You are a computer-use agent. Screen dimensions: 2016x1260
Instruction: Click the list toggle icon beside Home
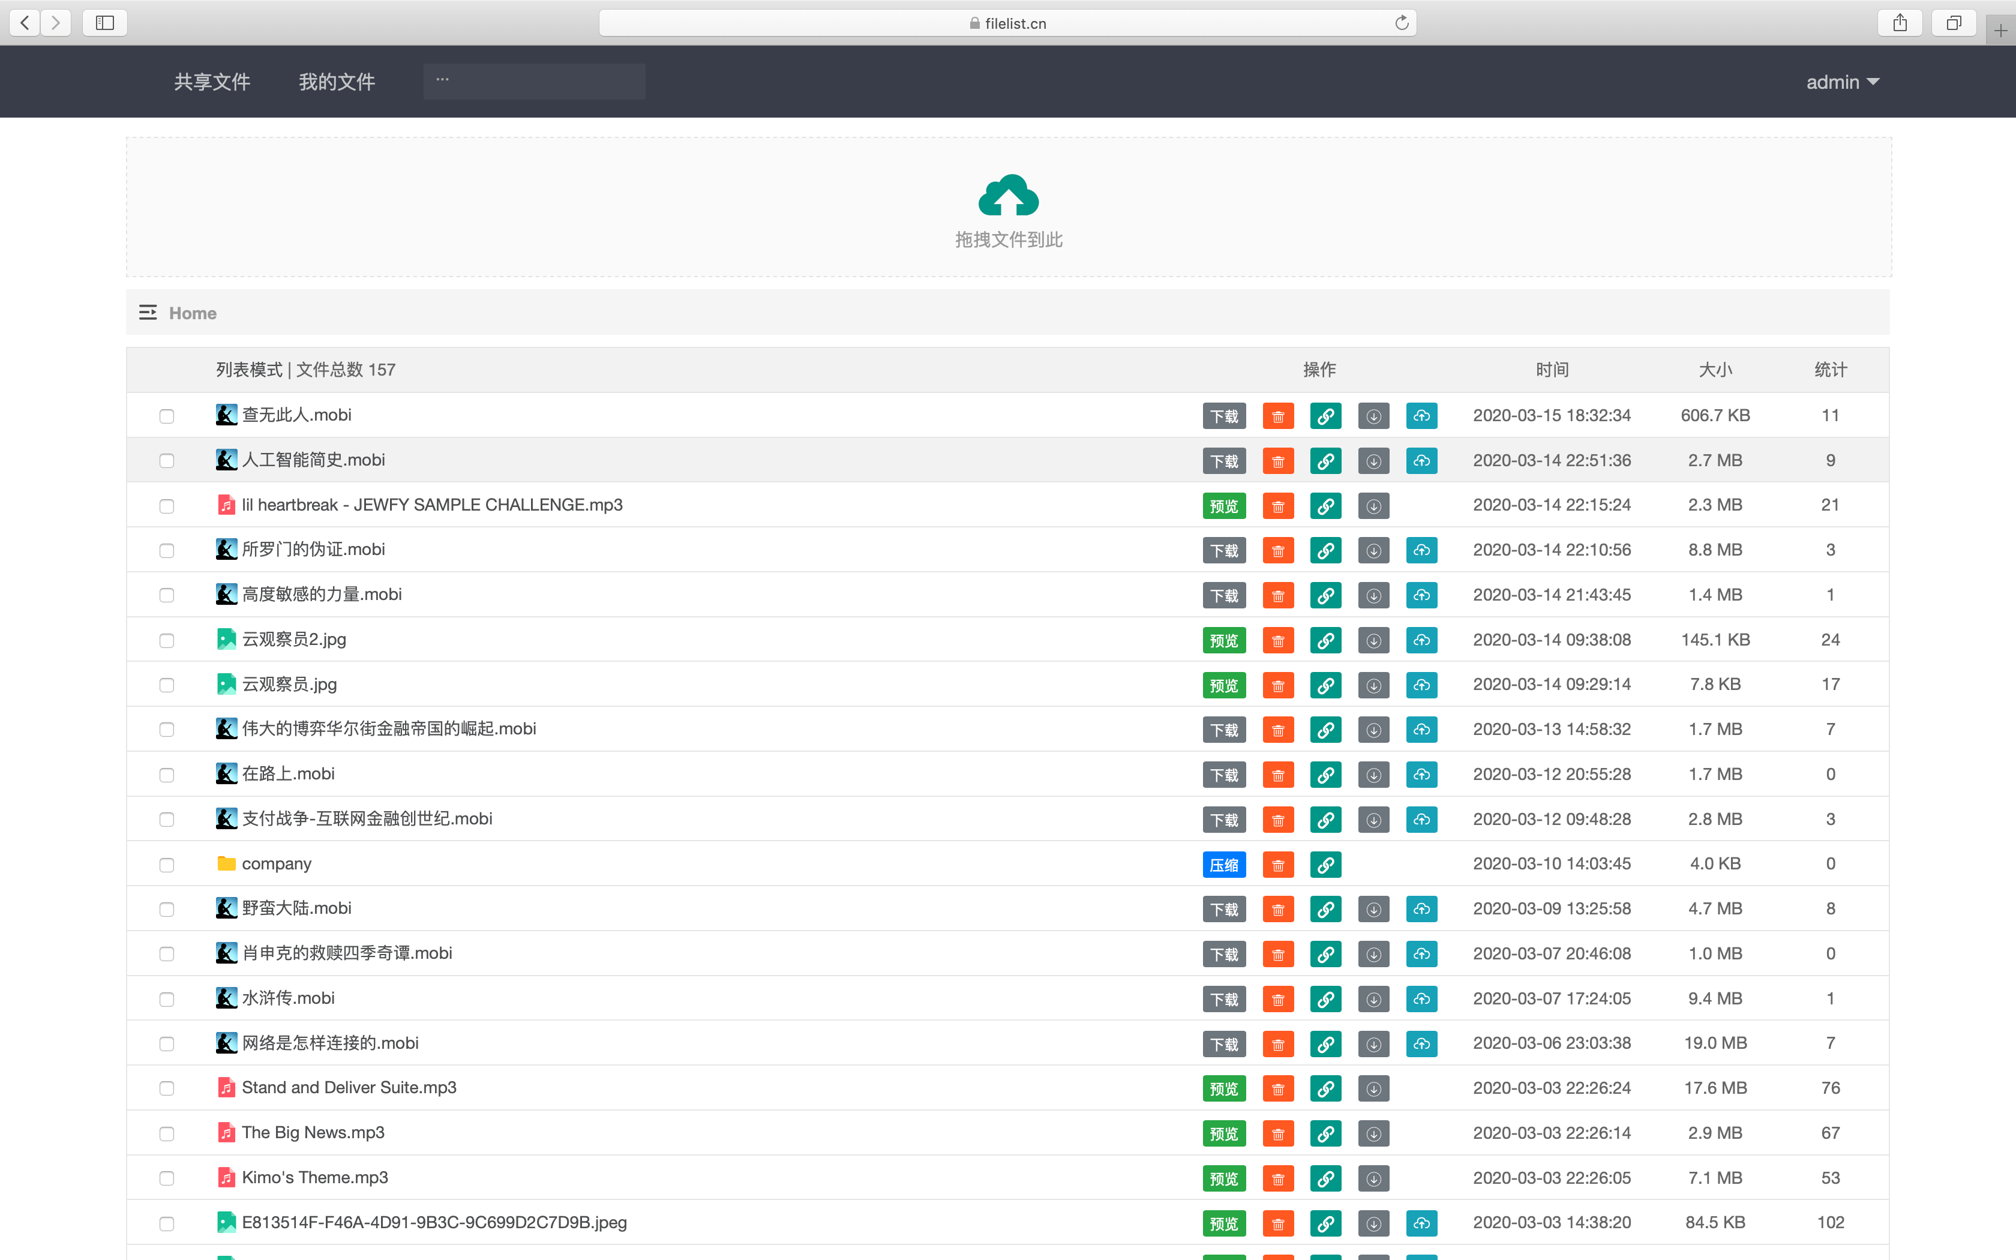(x=148, y=313)
